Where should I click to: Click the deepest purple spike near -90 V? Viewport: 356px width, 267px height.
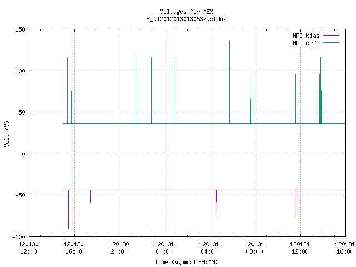click(x=68, y=209)
